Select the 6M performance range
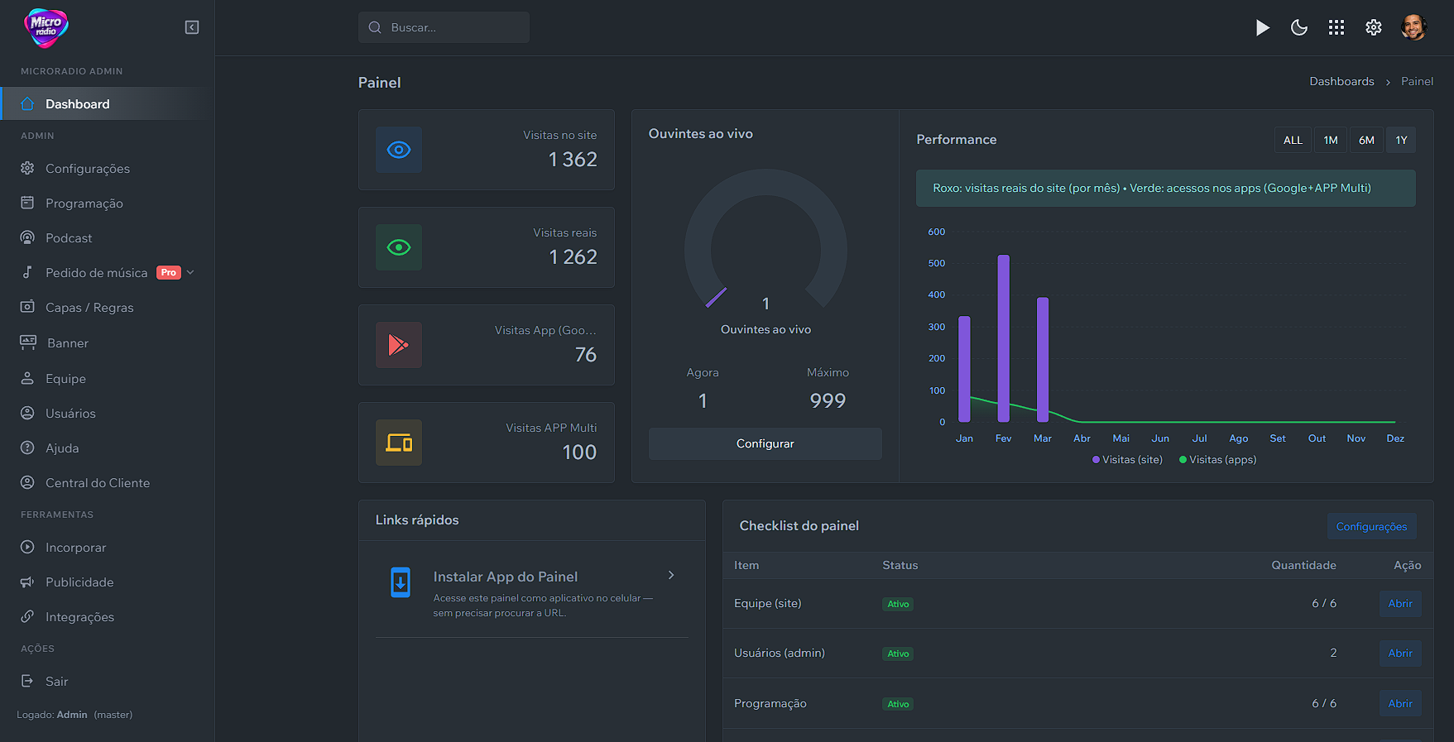Viewport: 1454px width, 742px height. 1366,140
